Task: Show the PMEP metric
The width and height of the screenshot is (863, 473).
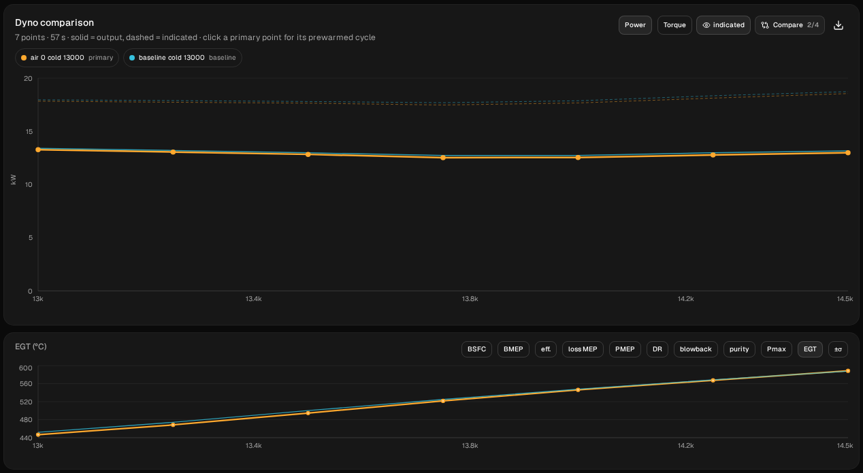Action: pos(625,349)
